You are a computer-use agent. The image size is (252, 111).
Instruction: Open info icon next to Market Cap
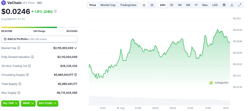click(19, 48)
